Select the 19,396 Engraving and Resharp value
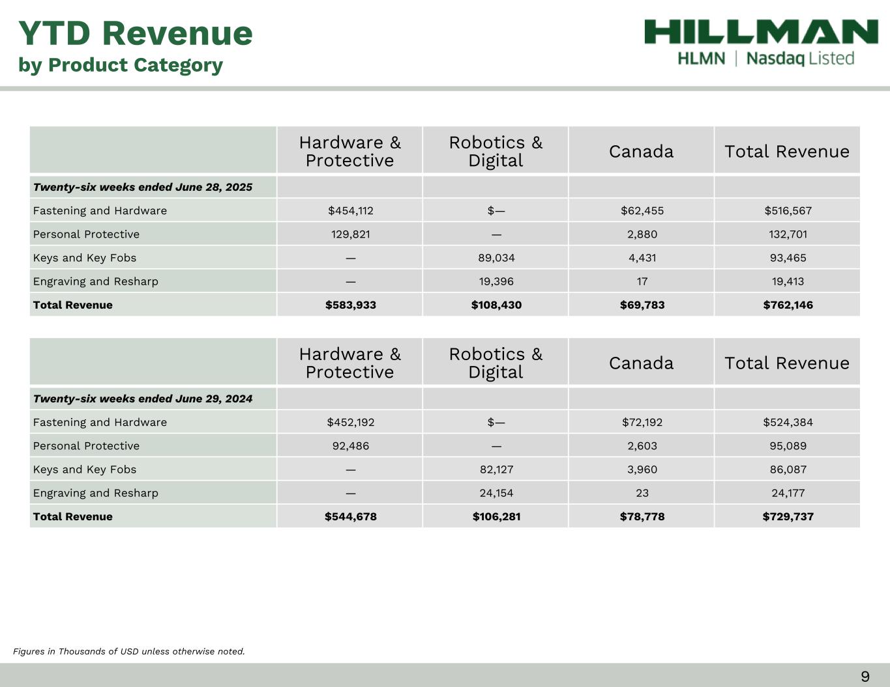 [496, 281]
